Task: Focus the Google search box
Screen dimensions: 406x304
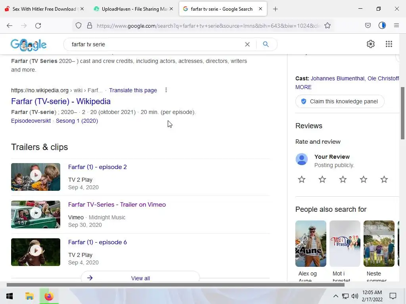Action: coord(155,44)
